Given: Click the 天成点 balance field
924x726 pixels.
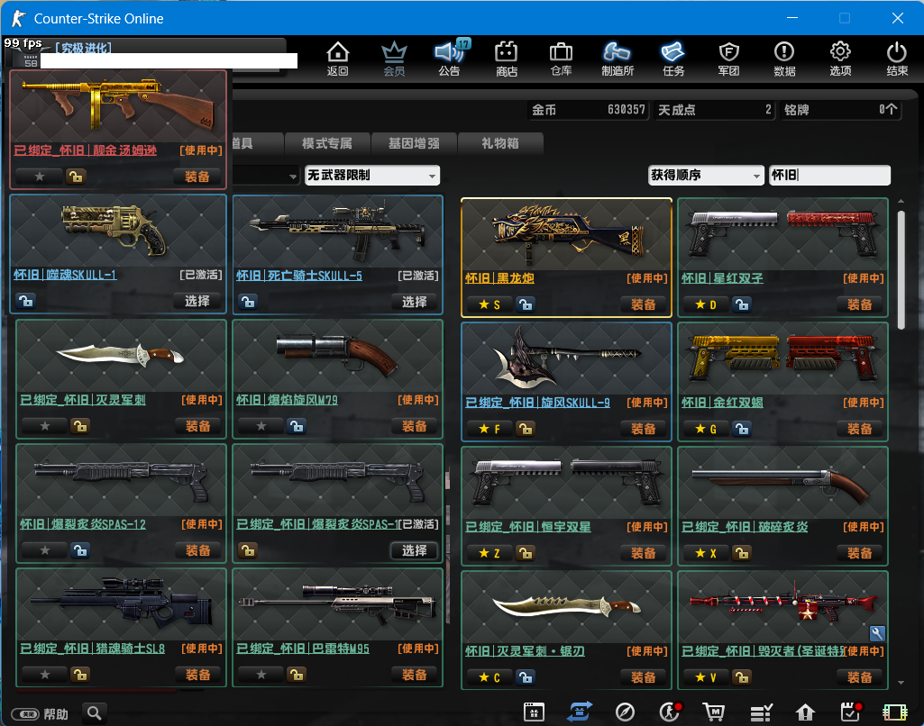Looking at the screenshot, I should coord(714,110).
